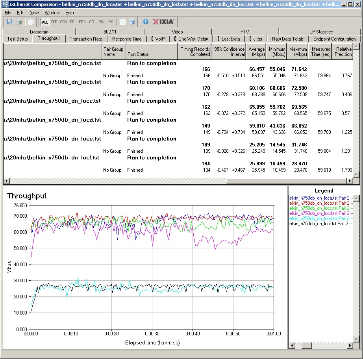The image size is (363, 359).
Task: Select the Throughput tab
Action: tap(48, 38)
